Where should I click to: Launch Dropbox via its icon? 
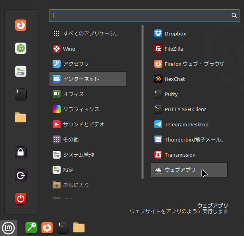coord(158,33)
